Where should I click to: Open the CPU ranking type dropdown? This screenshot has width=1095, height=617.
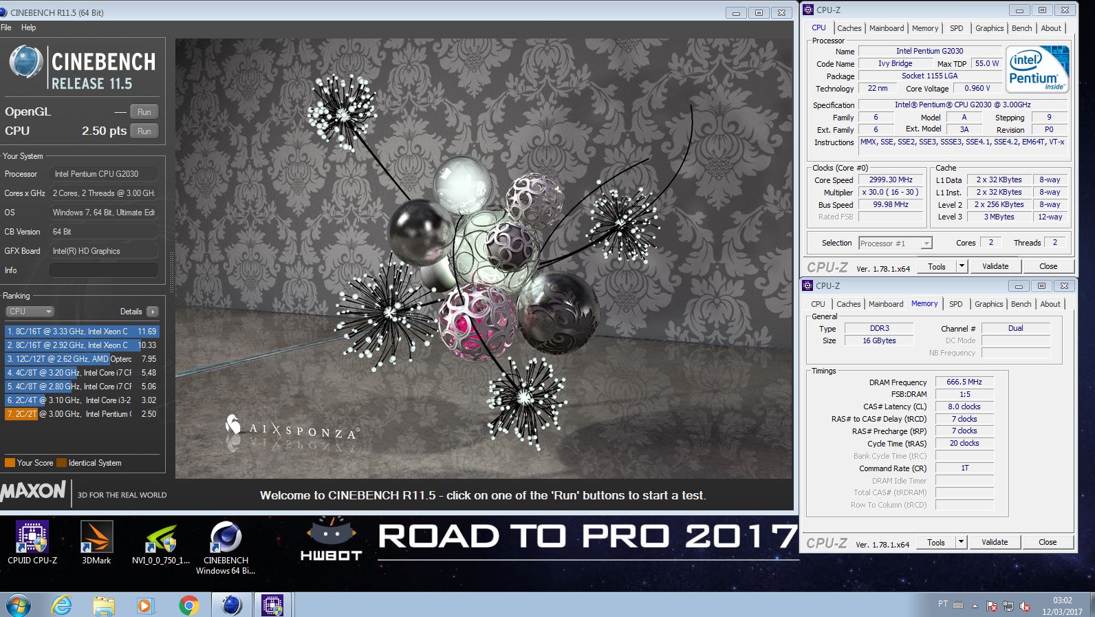(x=30, y=312)
